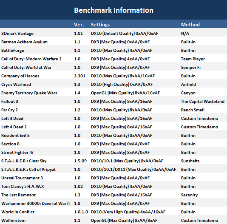This screenshot has height=224, width=227.
Task: Click the 3Dmark Vantage row name
Action: (x=17, y=34)
